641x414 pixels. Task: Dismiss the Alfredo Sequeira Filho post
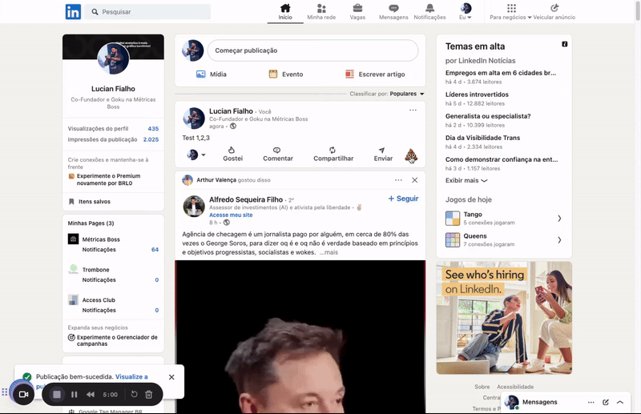pos(414,180)
